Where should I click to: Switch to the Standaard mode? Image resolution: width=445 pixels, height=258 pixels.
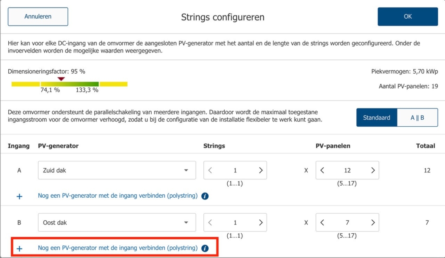(x=376, y=117)
